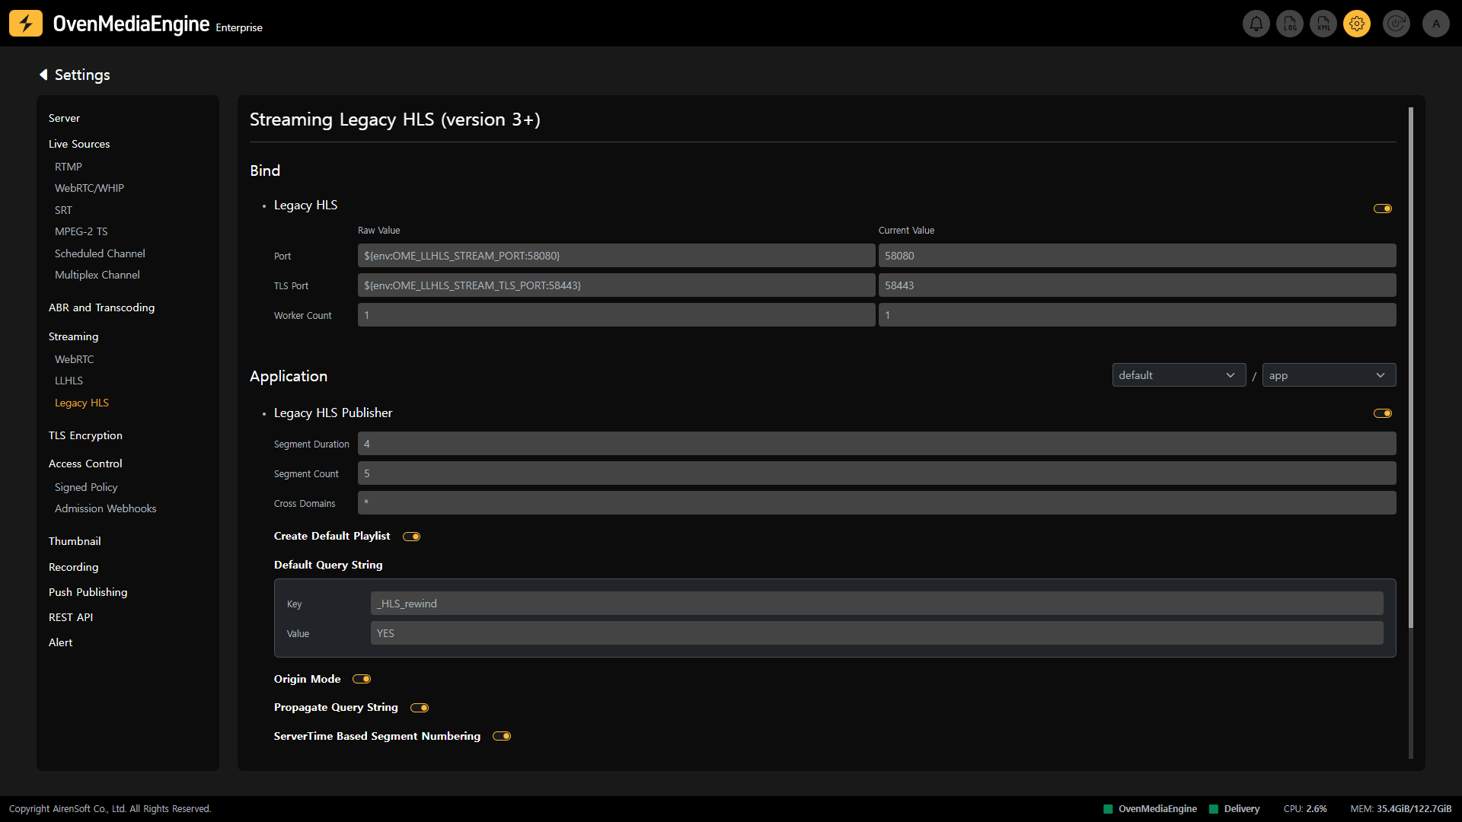Disable Create Default Playlist toggle
The width and height of the screenshot is (1462, 822).
(412, 537)
